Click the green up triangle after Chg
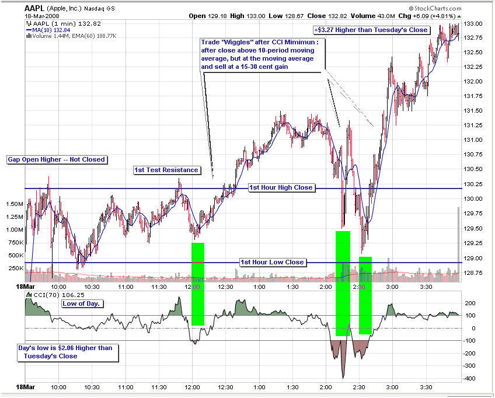Screen dimensions: 495x398 coord(459,16)
